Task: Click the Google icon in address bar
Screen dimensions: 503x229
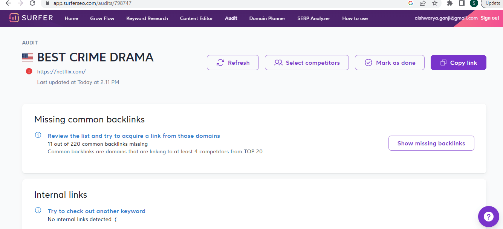Action: 411,3
